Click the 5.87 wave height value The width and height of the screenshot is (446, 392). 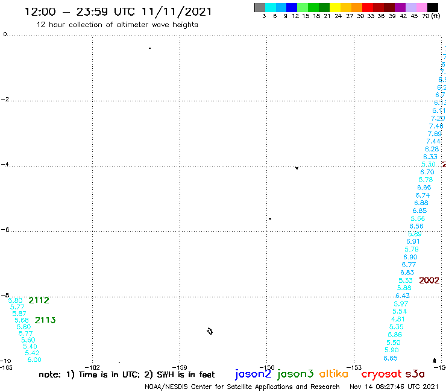[x=19, y=314]
